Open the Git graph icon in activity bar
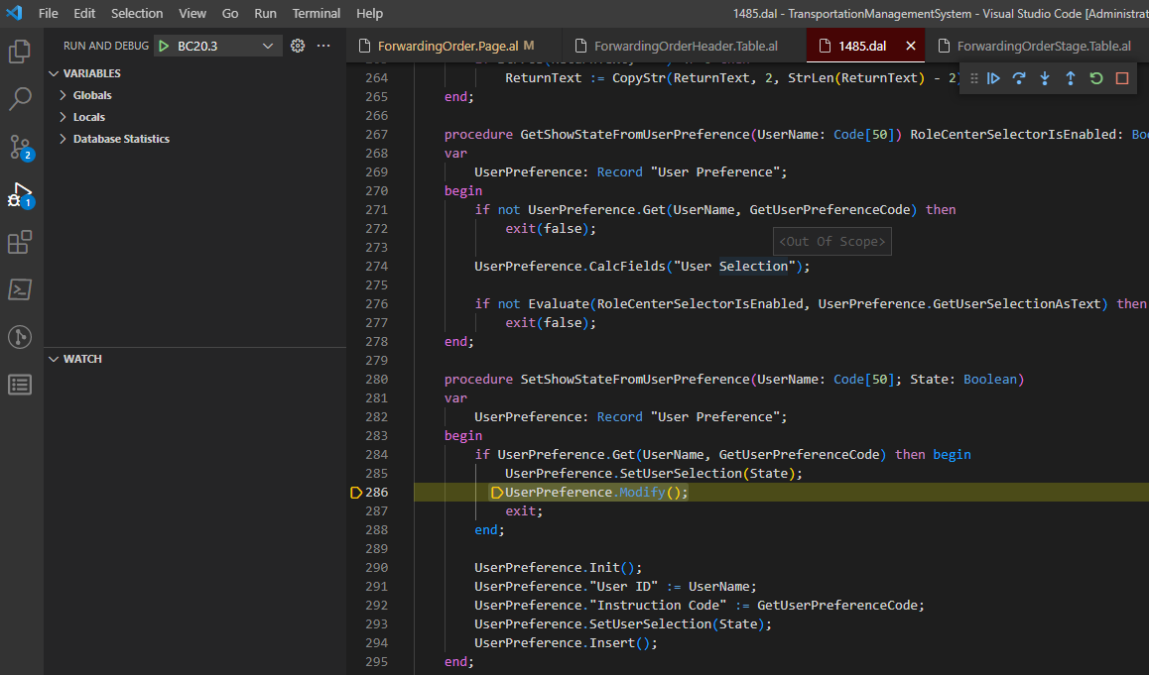The image size is (1149, 675). (20, 337)
